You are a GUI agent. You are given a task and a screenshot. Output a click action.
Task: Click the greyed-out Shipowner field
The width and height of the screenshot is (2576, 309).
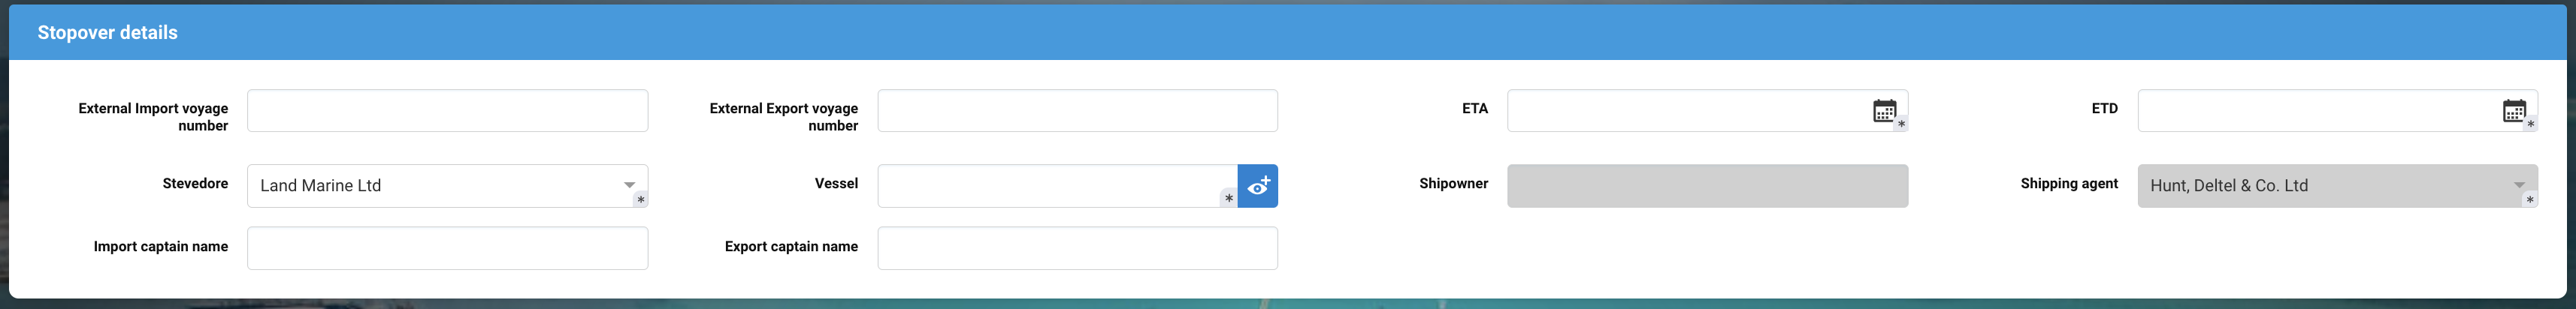[x=1707, y=185]
